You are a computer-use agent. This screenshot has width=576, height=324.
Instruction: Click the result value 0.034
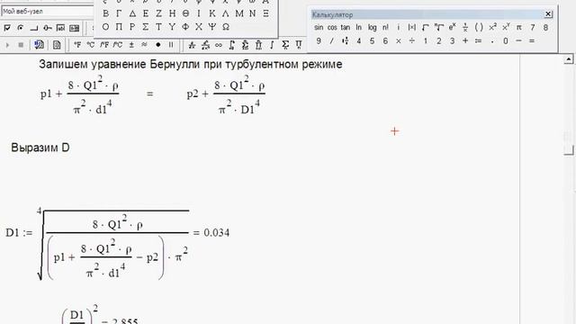(217, 232)
